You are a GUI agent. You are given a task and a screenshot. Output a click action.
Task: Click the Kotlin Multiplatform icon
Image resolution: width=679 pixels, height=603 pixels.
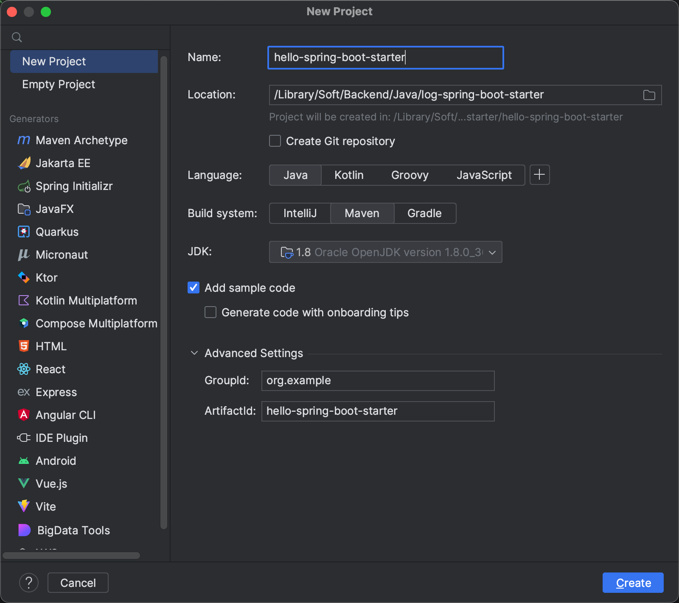tap(24, 300)
